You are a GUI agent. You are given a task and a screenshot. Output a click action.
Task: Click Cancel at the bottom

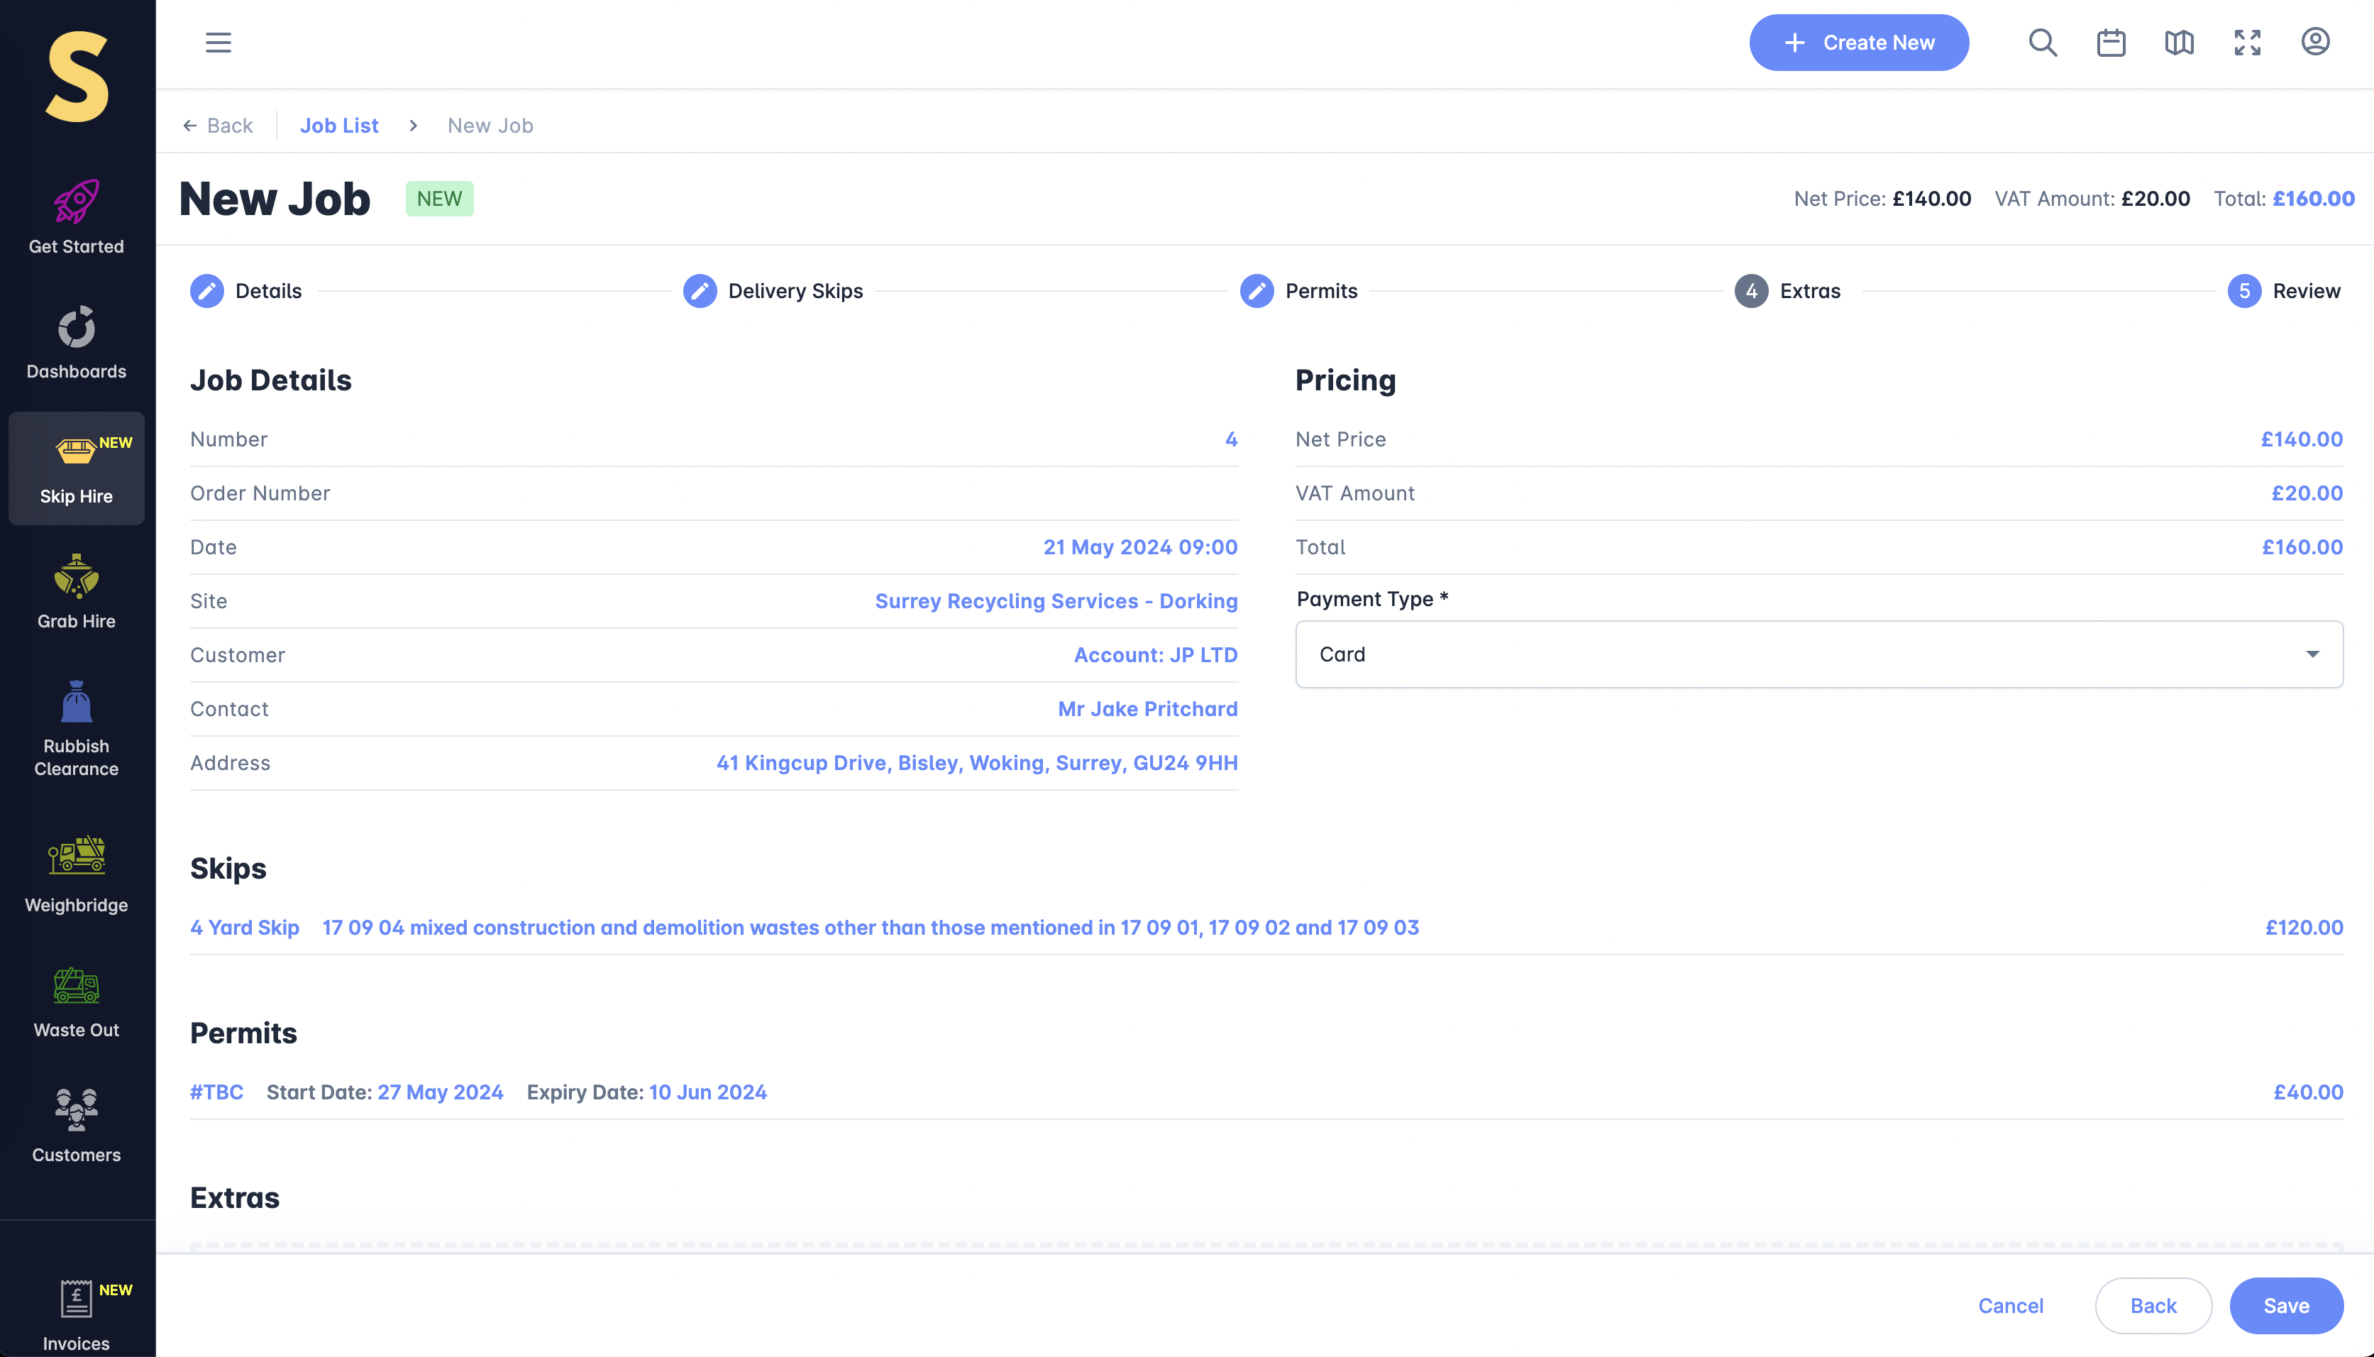pos(2011,1306)
